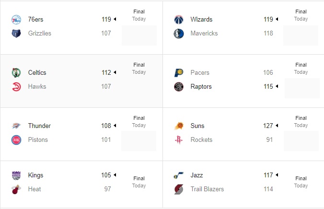Click the Grizzlies bear logo
The image size is (324, 209).
(x=16, y=33)
